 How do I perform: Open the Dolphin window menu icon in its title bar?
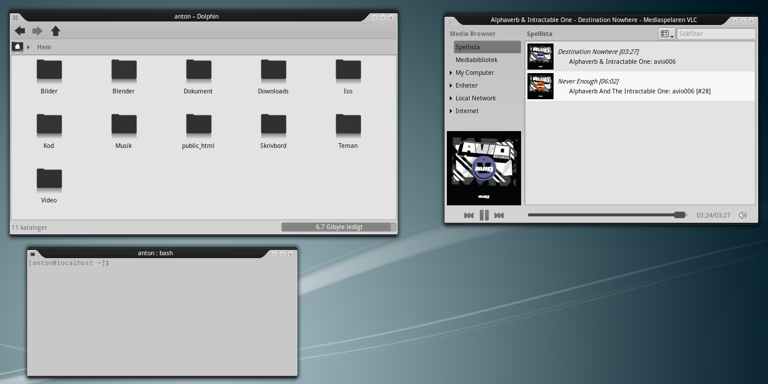pos(16,17)
